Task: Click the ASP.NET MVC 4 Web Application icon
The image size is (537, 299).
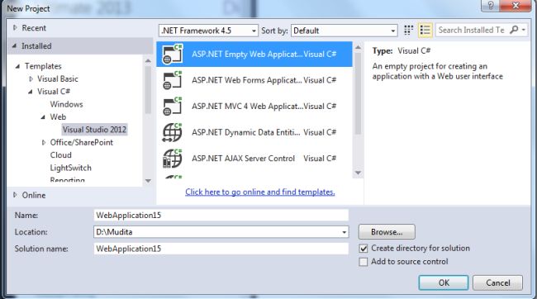Action: point(173,107)
